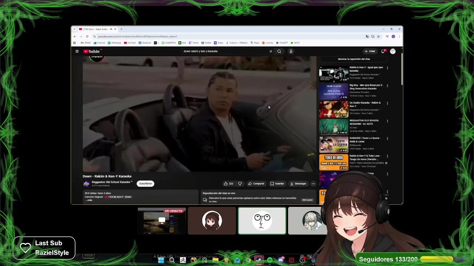Like the video with thumbs up

pyautogui.click(x=228, y=184)
